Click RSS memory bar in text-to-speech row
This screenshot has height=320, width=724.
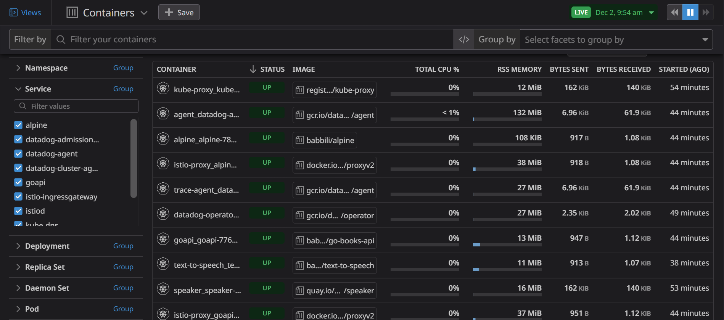[x=507, y=269]
